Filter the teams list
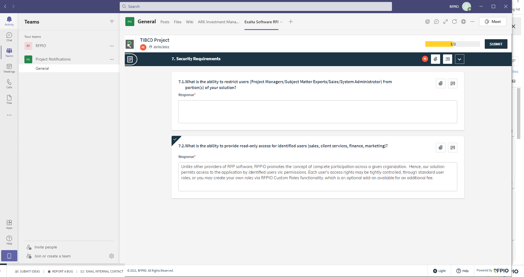The width and height of the screenshot is (524, 277). [112, 22]
